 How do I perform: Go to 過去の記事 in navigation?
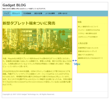pos(38,13)
